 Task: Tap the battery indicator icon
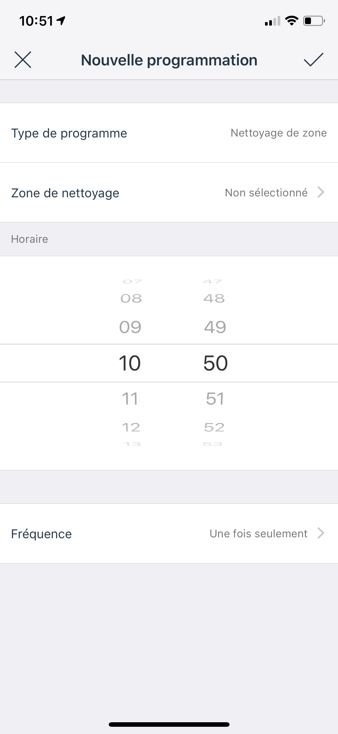click(x=314, y=21)
